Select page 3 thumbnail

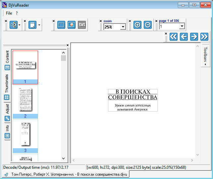(x=25, y=136)
